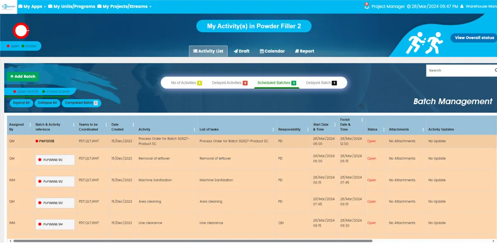The image size is (497, 248).
Task: Click the BatchM logo in top-left corner
Action: tap(8, 7)
